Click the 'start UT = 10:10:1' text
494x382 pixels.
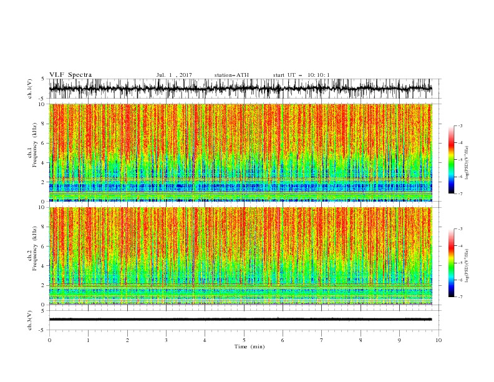coord(301,75)
